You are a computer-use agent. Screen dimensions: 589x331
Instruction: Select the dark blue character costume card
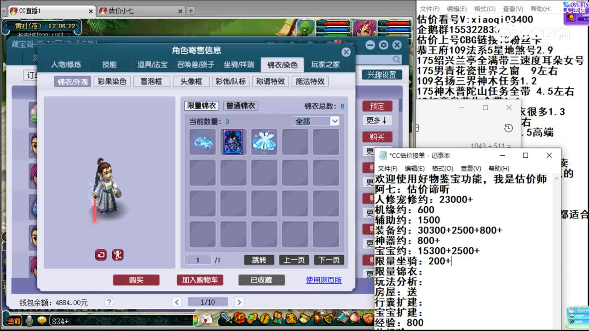(x=233, y=142)
